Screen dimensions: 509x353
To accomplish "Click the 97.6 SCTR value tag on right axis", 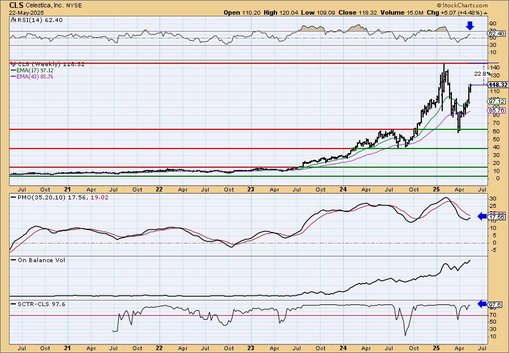I will pos(495,304).
